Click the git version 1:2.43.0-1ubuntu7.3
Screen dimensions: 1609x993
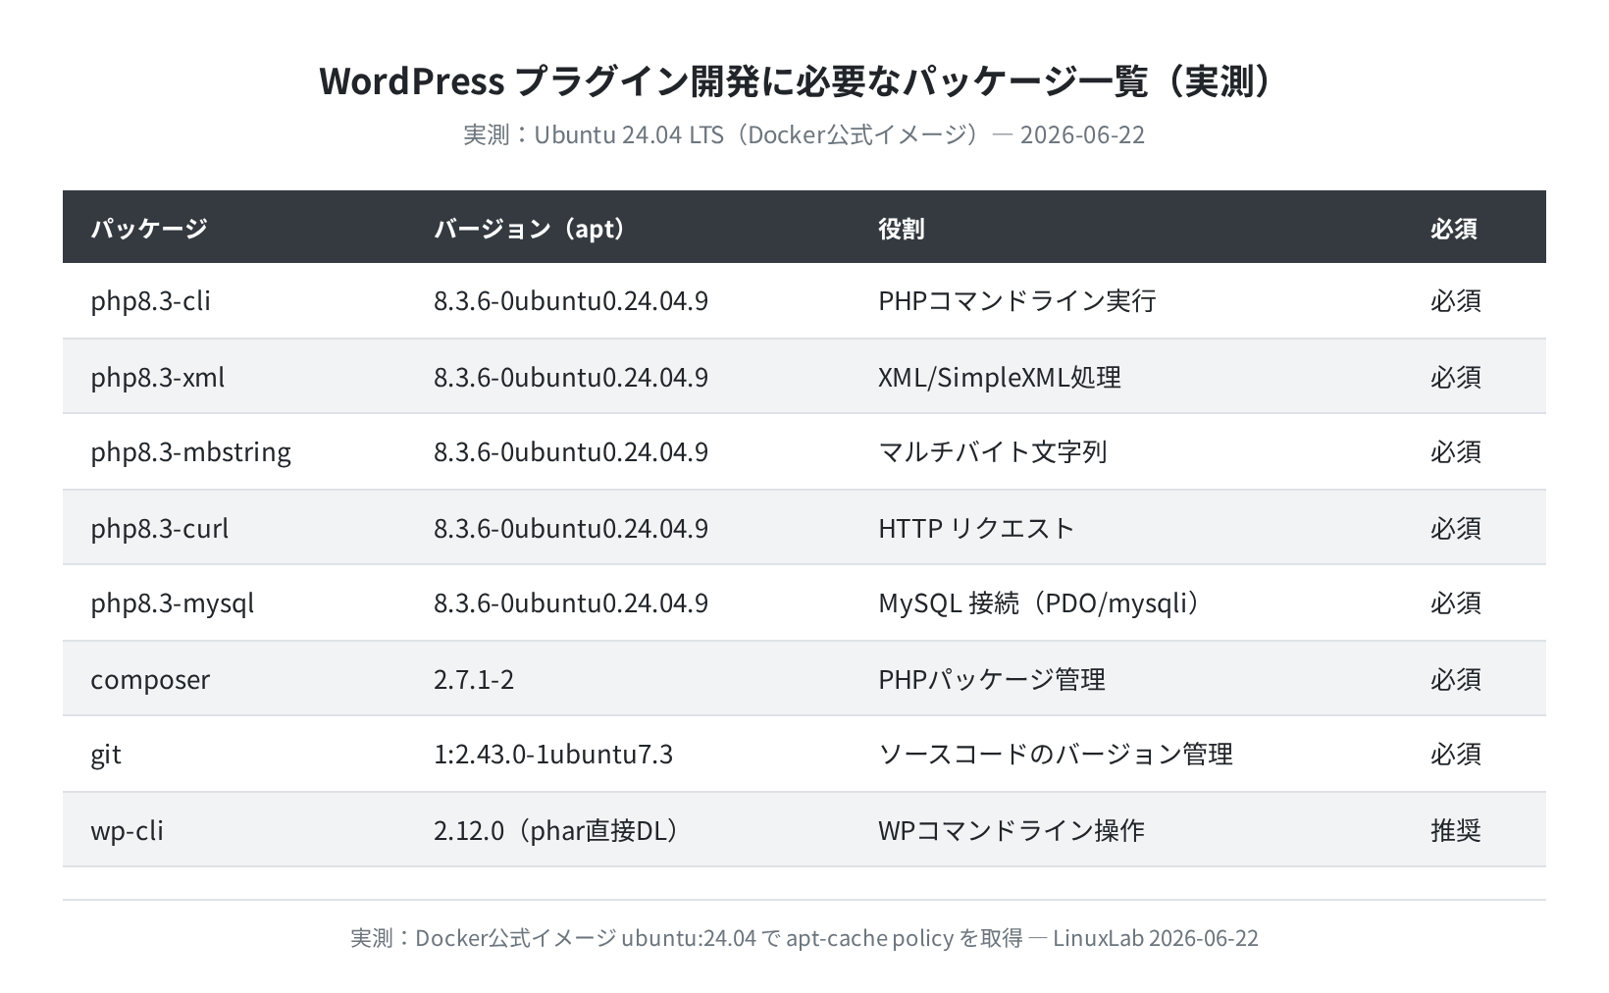553,754
